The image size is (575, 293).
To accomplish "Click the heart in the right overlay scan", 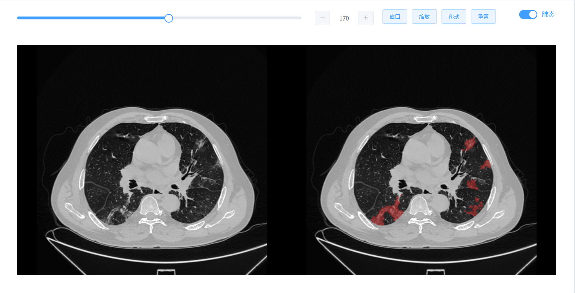I will pos(426,151).
